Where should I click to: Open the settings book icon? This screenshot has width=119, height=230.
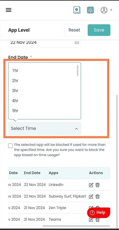[x=77, y=10]
